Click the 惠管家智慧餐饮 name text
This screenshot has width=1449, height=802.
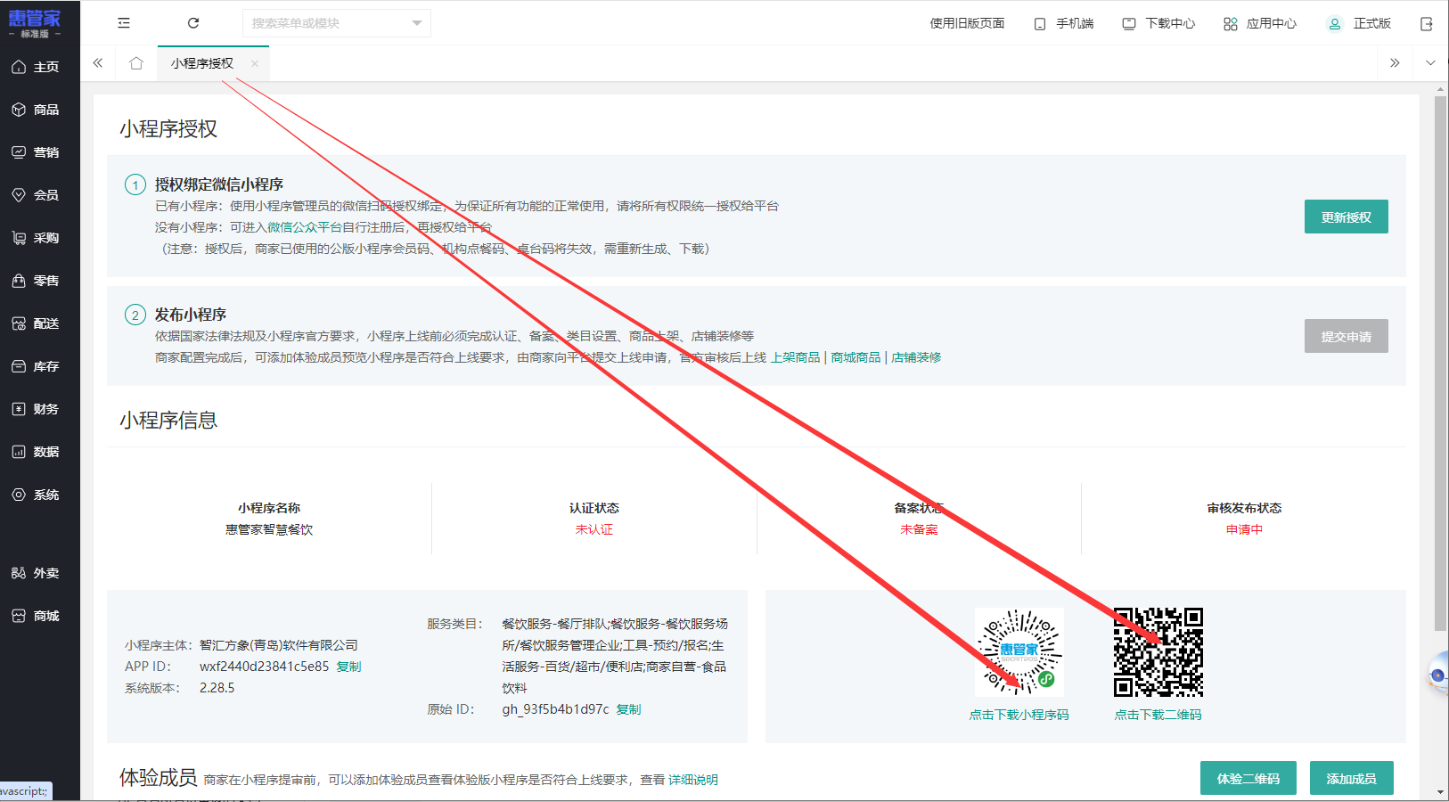coord(269,529)
